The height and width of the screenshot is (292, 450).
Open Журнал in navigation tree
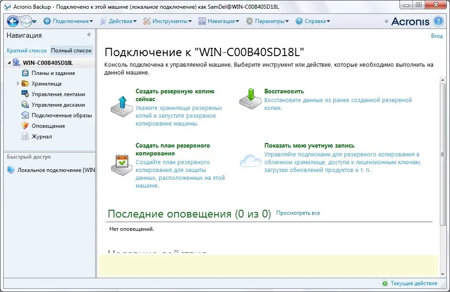pos(42,137)
